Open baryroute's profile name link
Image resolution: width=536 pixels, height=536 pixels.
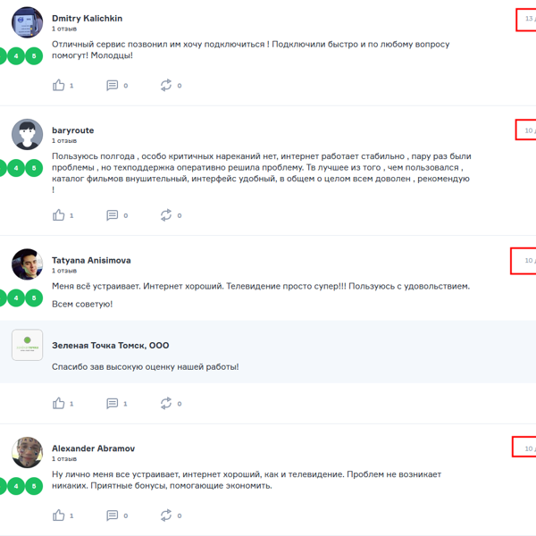pos(72,130)
